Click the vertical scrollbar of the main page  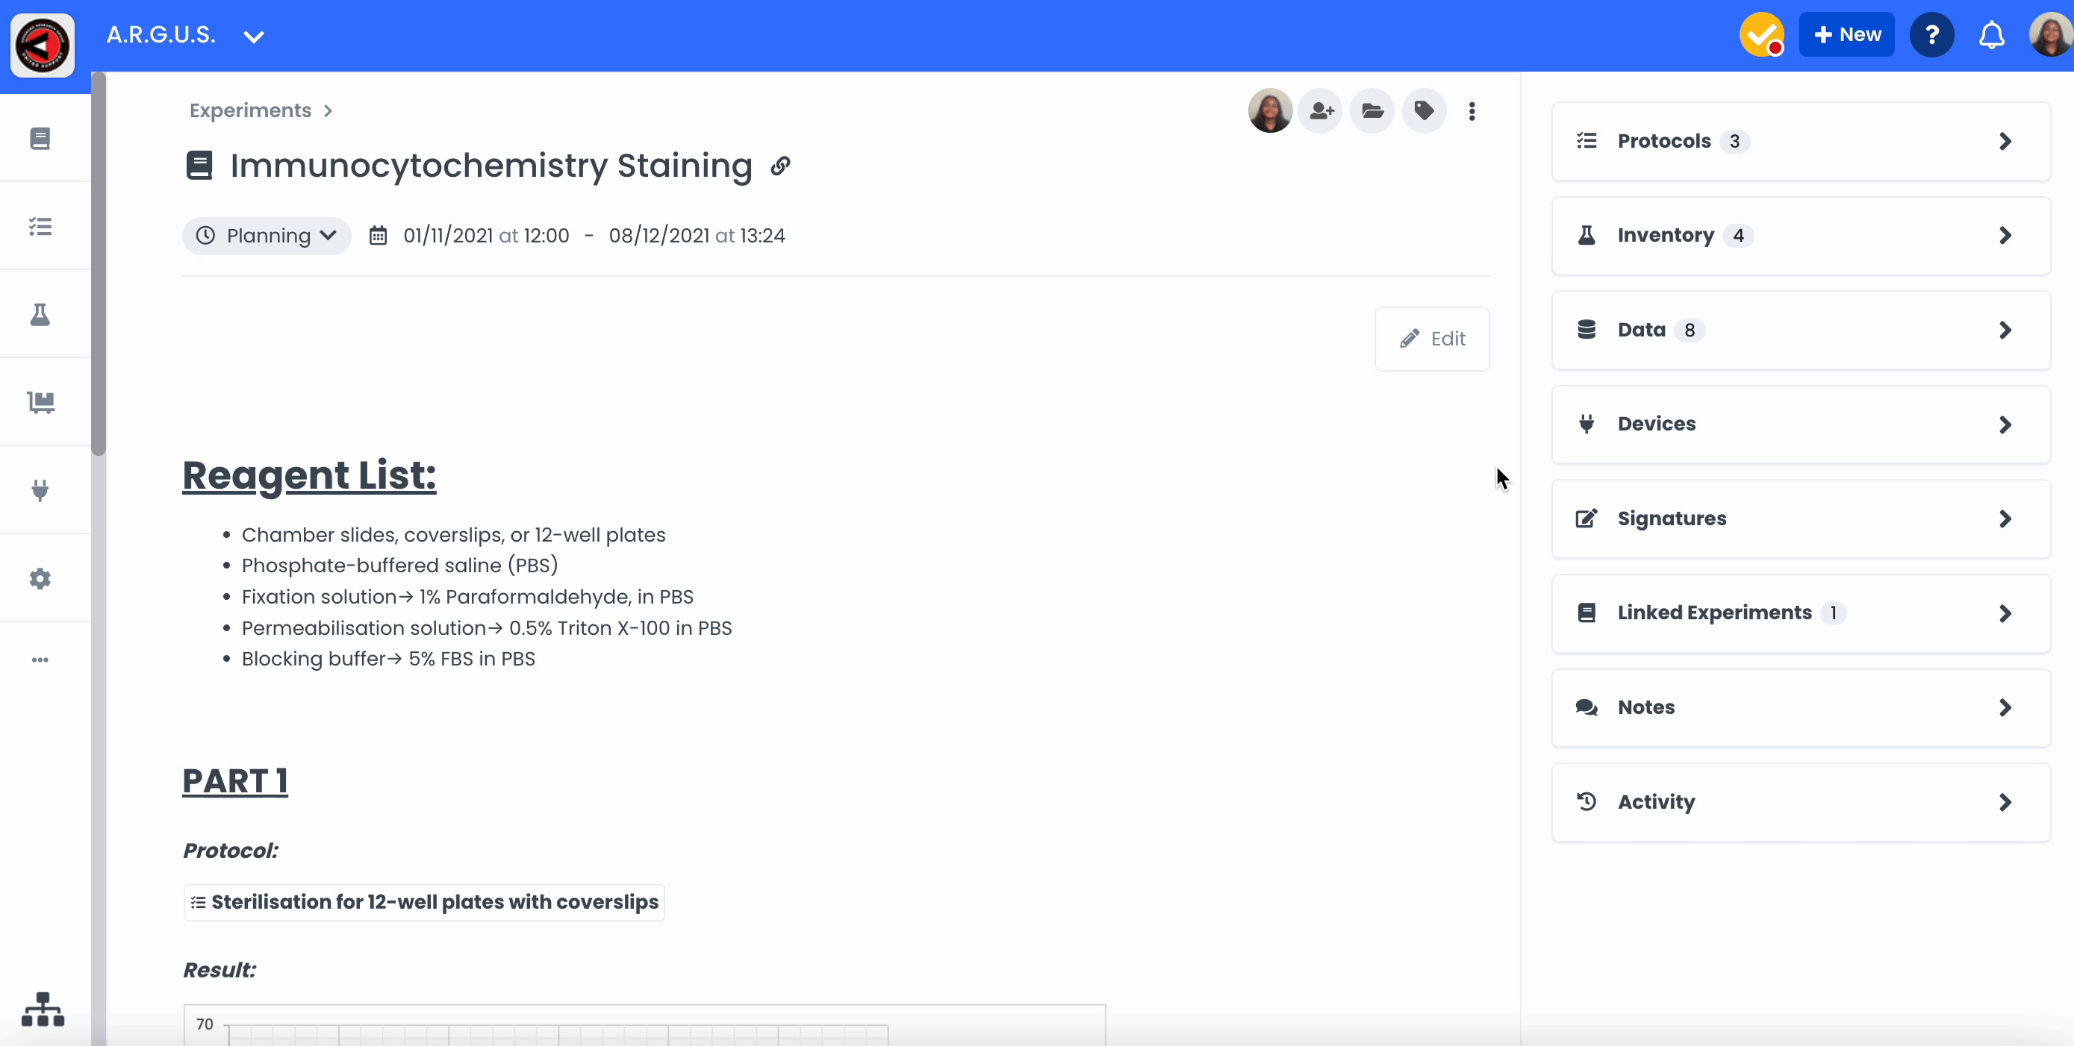[99, 266]
